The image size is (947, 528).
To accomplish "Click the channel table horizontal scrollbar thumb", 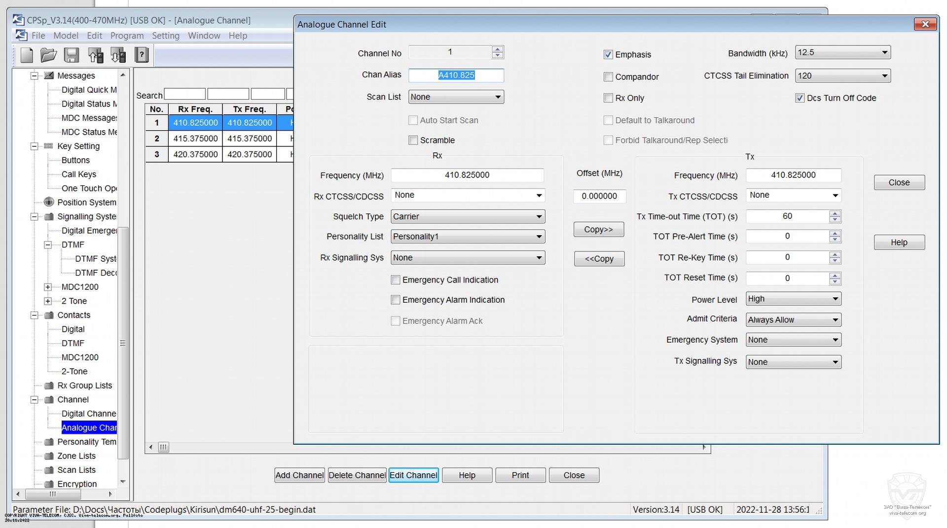I will coord(163,447).
